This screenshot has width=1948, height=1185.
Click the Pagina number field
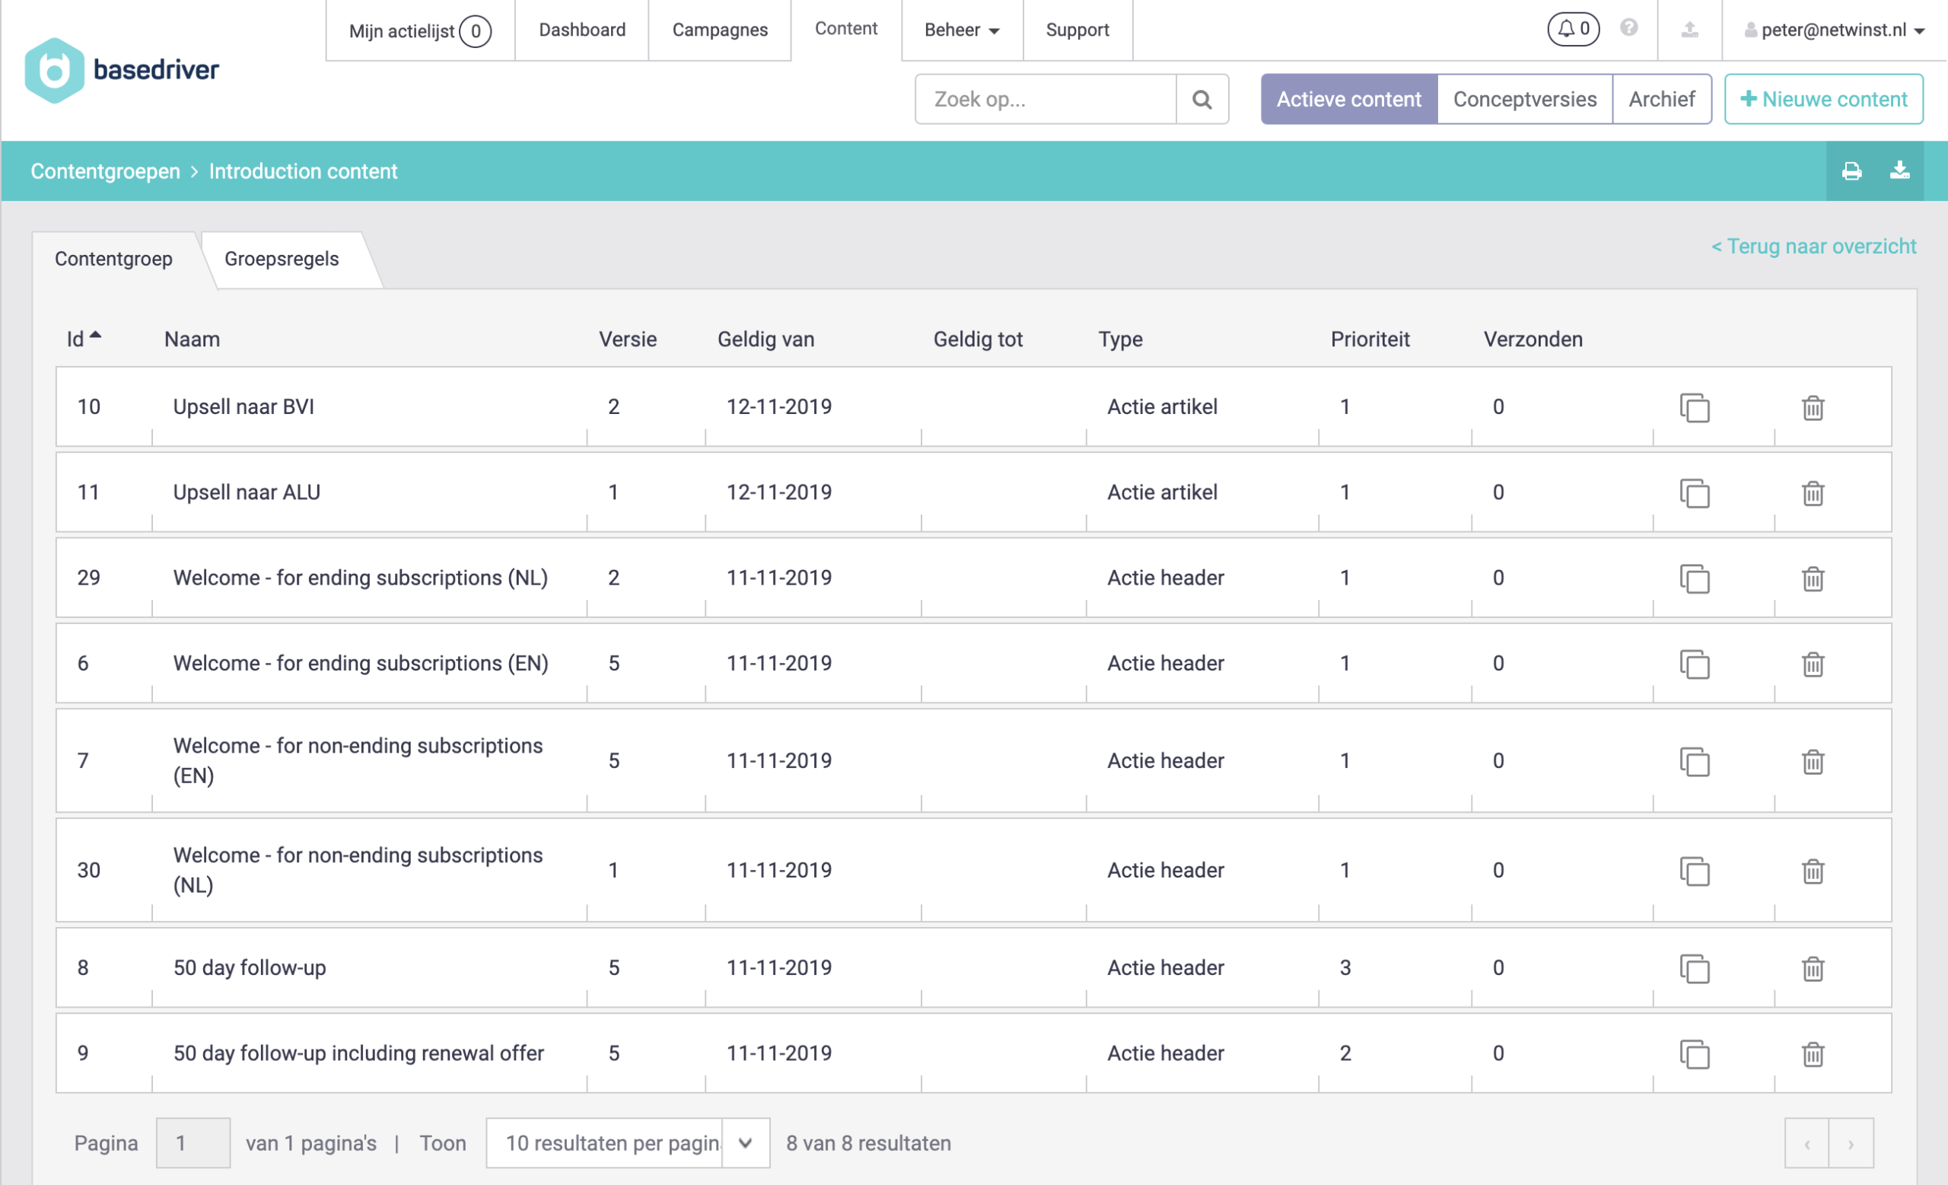coord(193,1143)
